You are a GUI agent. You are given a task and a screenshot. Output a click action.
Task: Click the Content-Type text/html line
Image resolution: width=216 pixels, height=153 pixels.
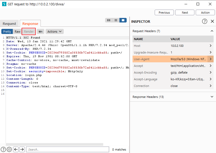[42, 86]
